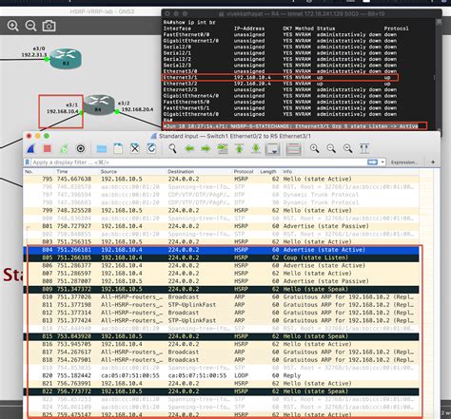This screenshot has height=419, width=451.
Task: Take a GNS3 screenshot with camera icon
Action: click(49, 26)
